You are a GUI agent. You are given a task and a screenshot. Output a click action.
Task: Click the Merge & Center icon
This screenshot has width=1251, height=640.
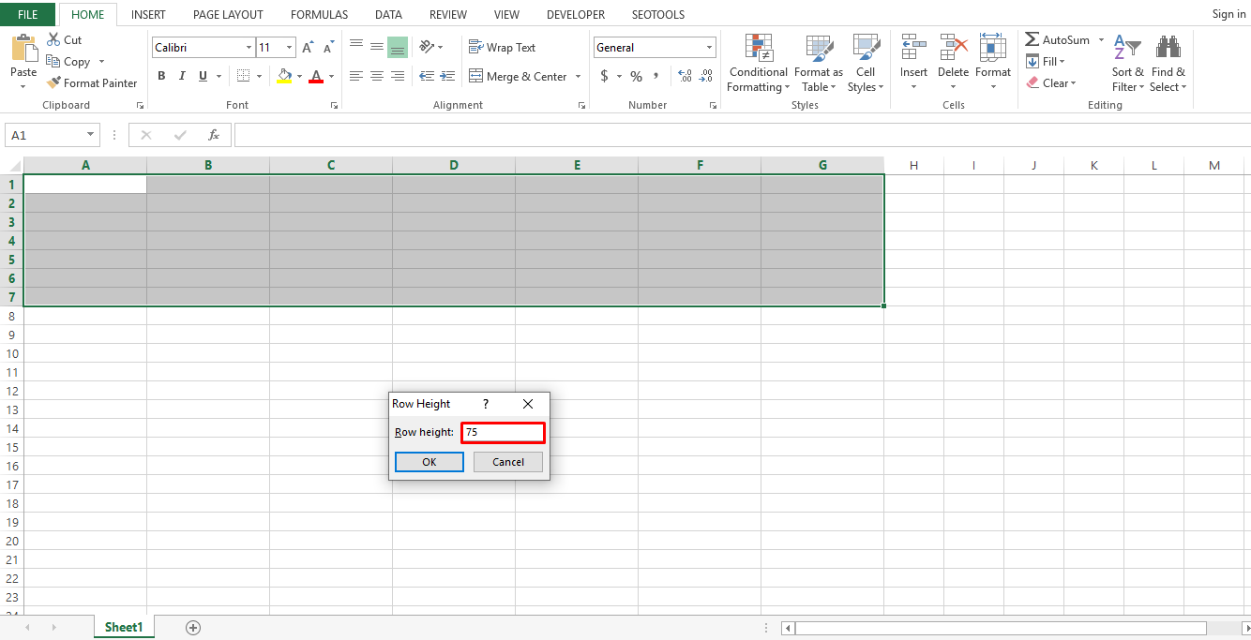click(476, 76)
